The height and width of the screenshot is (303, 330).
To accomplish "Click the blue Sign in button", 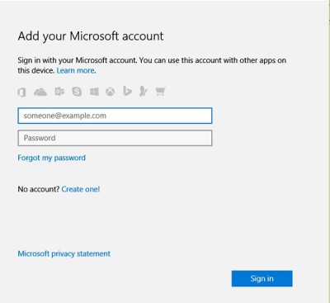I will click(x=262, y=278).
